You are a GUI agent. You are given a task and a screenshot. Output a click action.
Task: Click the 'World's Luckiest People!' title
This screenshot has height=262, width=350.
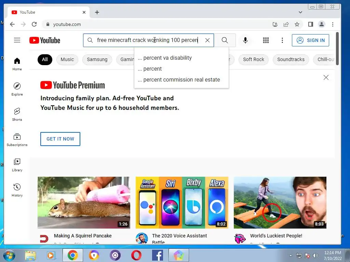tap(276, 236)
